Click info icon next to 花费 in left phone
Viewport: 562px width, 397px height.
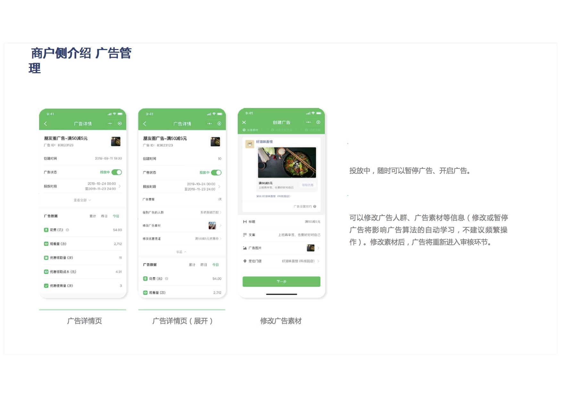click(x=67, y=230)
